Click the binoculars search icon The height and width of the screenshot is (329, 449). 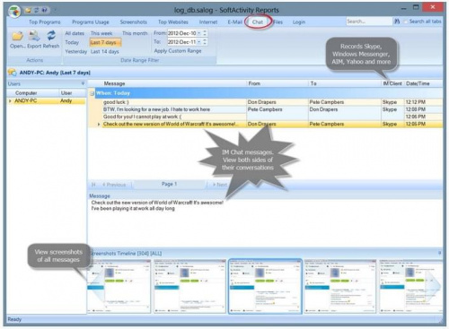397,22
